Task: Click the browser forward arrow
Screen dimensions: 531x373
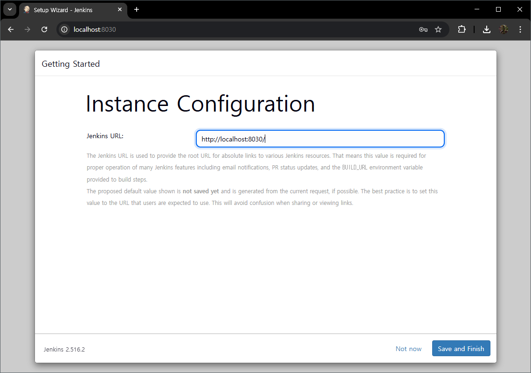Action: click(x=28, y=29)
